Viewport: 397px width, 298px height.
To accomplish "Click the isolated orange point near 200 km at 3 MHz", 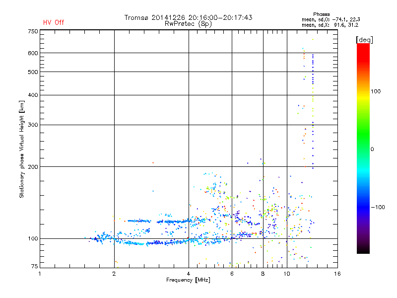I will tap(153, 163).
